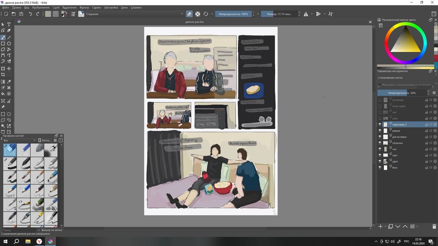Toggle Eraser mode button in toolbar

pyautogui.click(x=189, y=14)
